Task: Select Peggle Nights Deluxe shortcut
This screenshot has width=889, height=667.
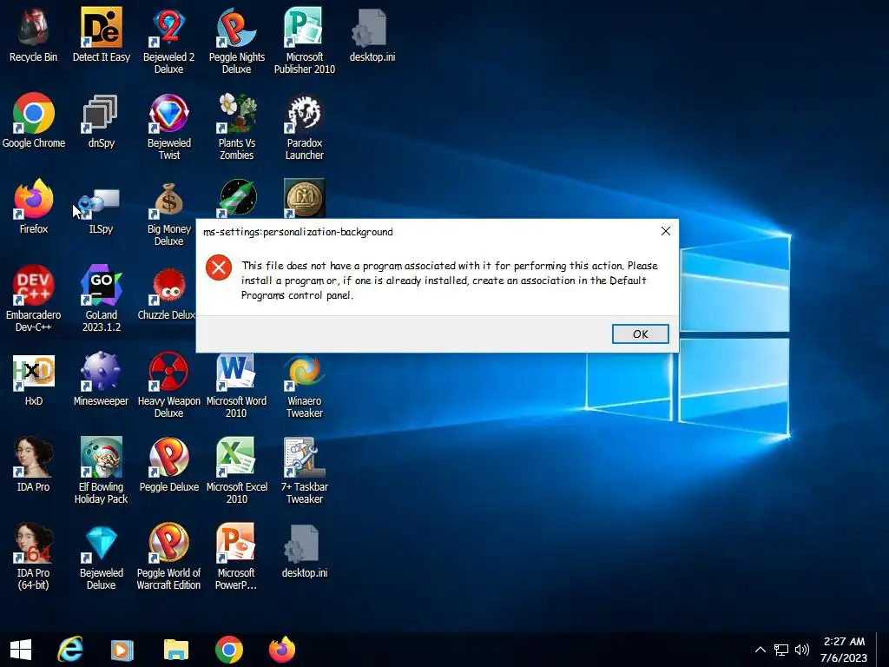Action: coord(236,41)
